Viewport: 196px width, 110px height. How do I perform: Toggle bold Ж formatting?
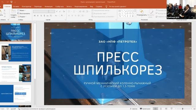coord(35,16)
